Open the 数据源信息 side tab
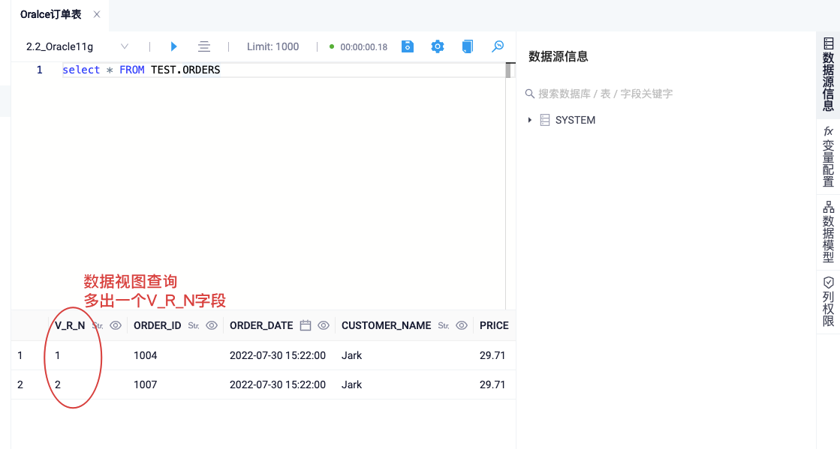 (828, 74)
